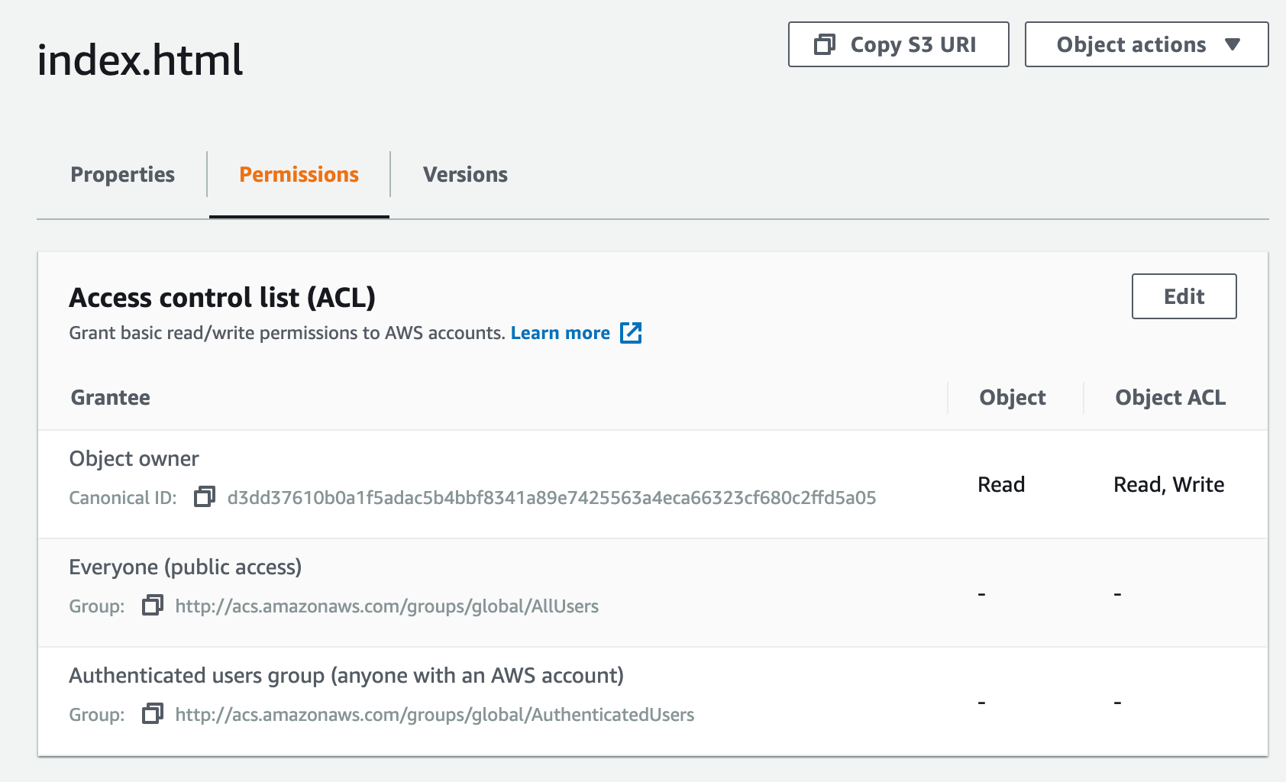Image resolution: width=1286 pixels, height=782 pixels.
Task: Click the copy icon beside the AuthenticatedUsers group URL
Action: 152,714
